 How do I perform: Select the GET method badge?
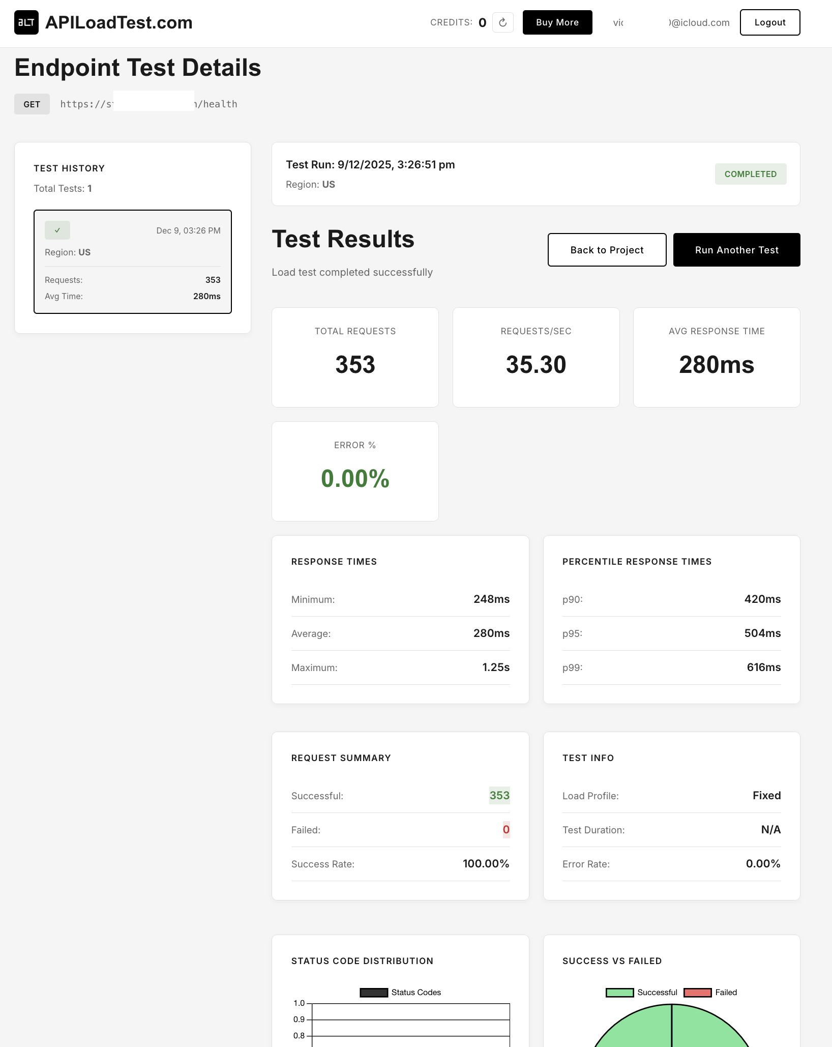32,104
